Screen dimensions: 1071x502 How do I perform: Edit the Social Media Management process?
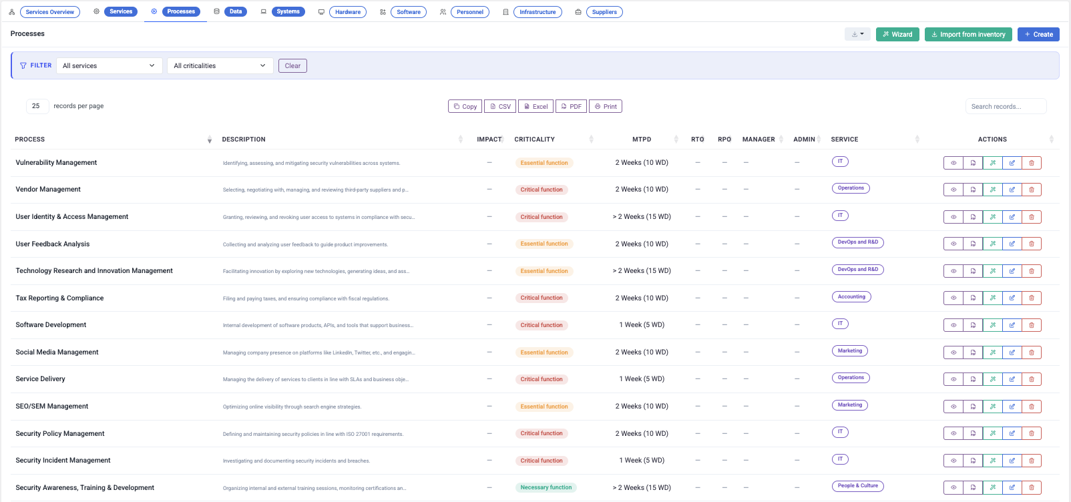tap(1012, 352)
